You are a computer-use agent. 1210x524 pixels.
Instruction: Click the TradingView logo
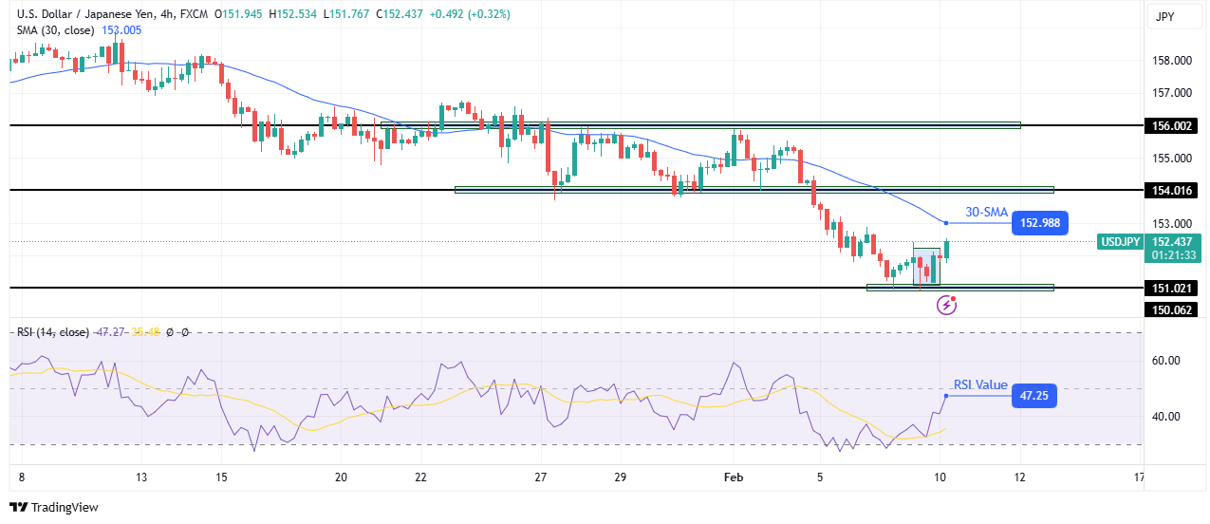coord(53,508)
